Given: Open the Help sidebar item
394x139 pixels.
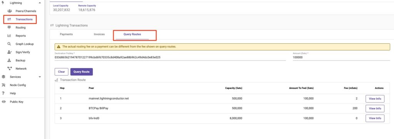Looking at the screenshot, I should coord(13,93).
